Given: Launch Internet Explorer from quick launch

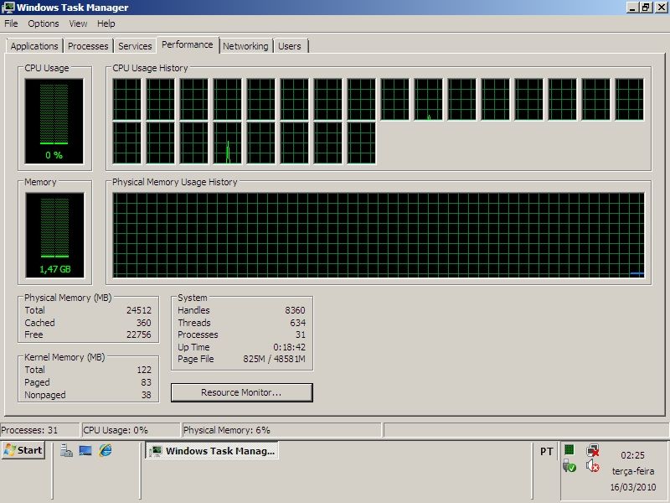Looking at the screenshot, I should point(106,450).
